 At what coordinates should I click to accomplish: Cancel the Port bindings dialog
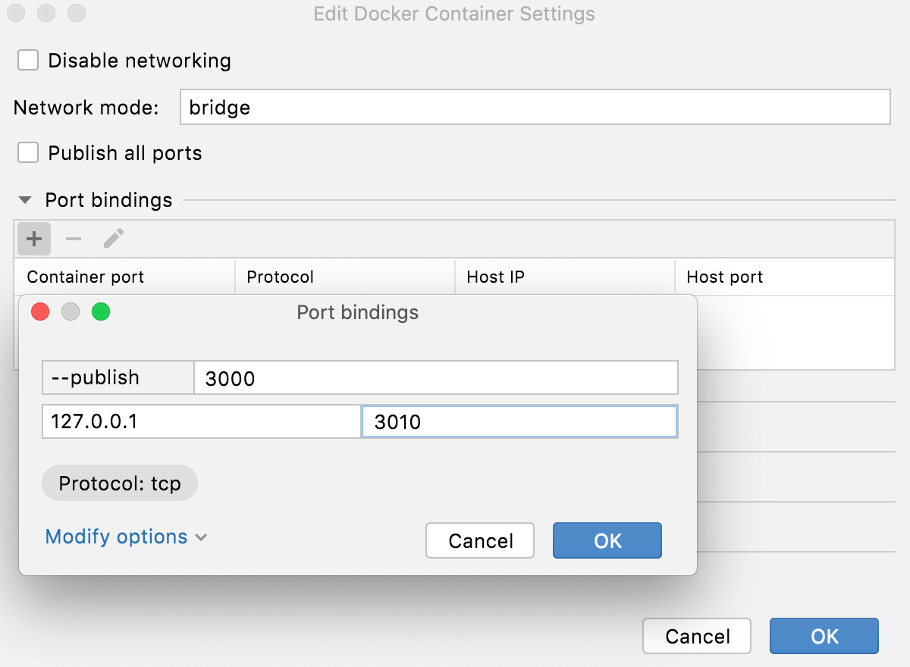point(479,540)
